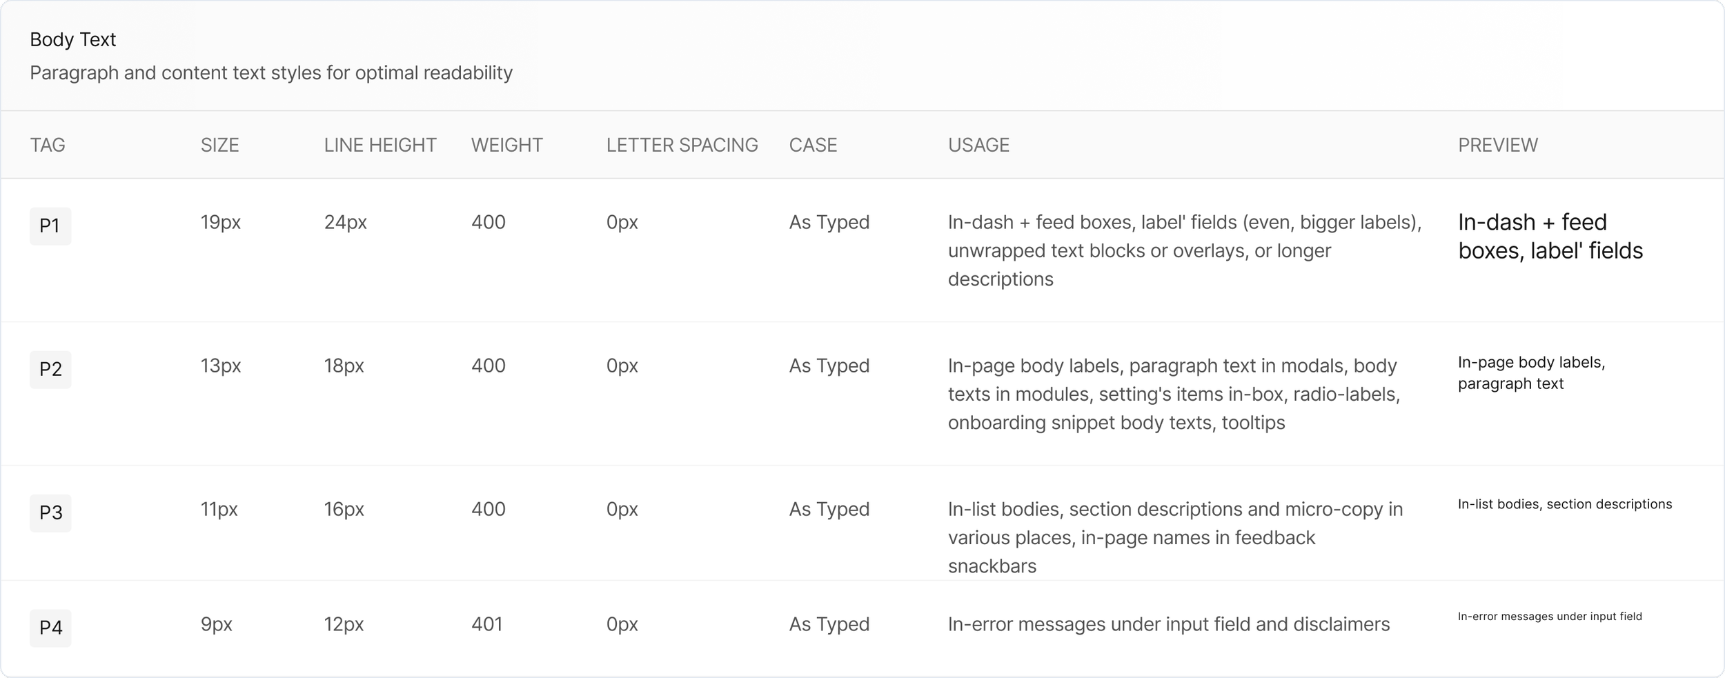Select the P4 tag badge

point(50,628)
